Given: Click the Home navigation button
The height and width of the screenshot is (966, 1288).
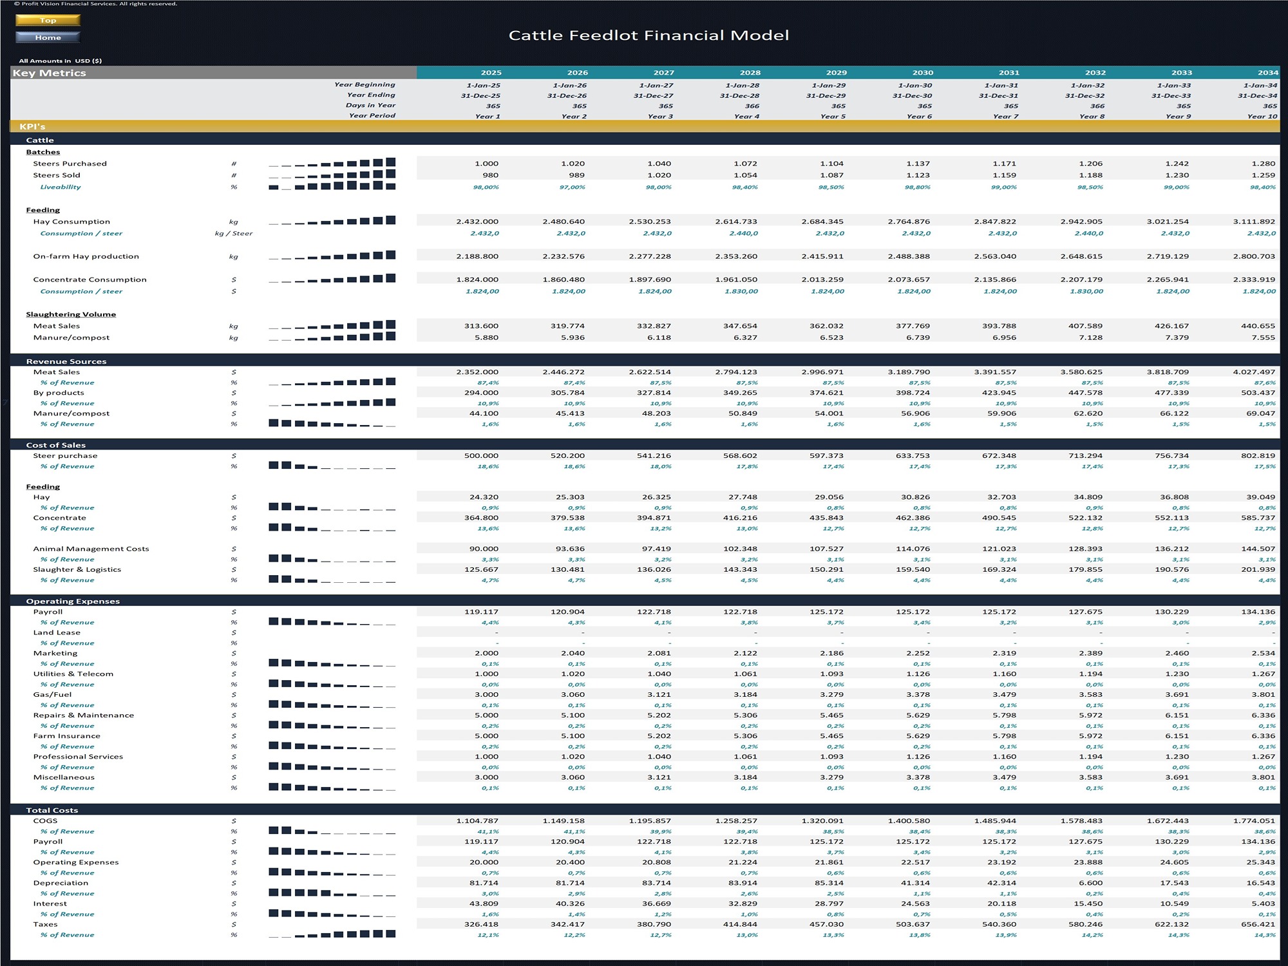Looking at the screenshot, I should (48, 37).
